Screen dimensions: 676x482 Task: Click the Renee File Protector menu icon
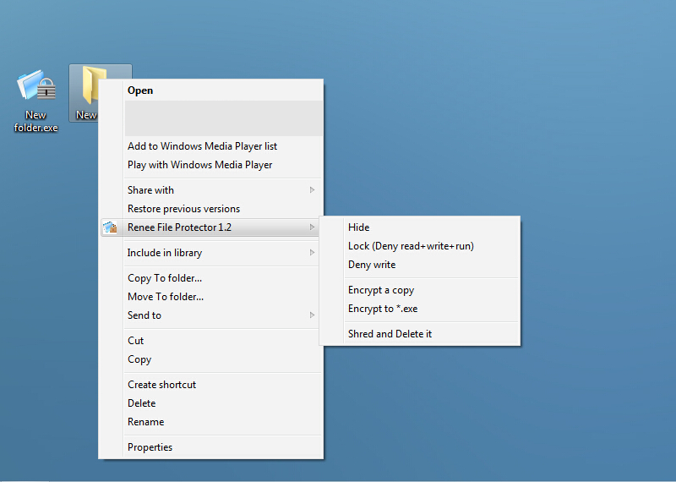click(x=111, y=227)
